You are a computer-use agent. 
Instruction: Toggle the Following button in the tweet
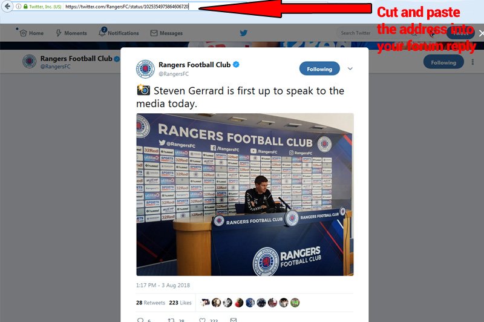point(319,69)
